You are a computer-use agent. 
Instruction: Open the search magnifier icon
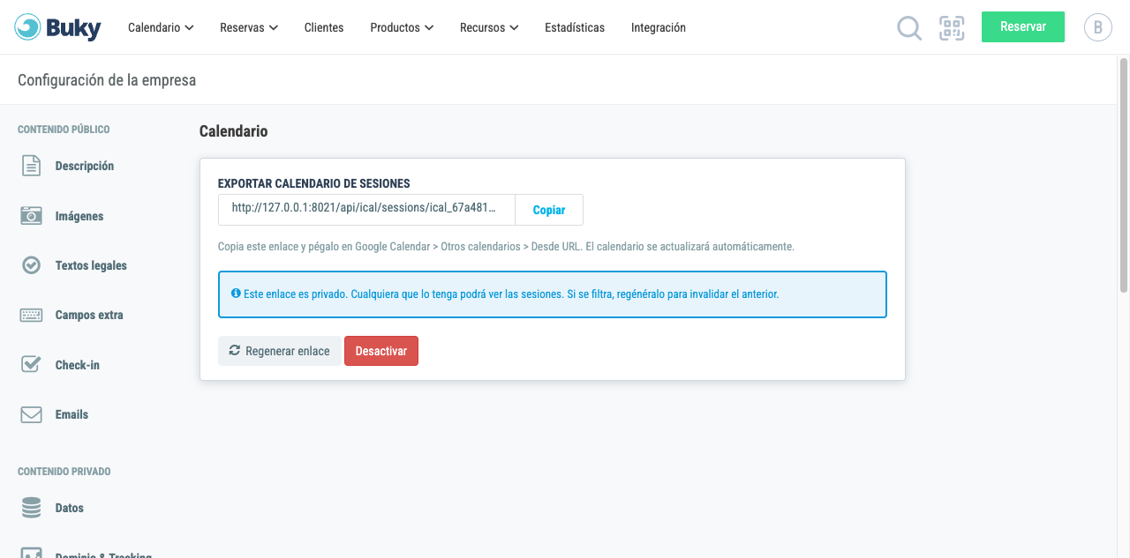pyautogui.click(x=908, y=28)
